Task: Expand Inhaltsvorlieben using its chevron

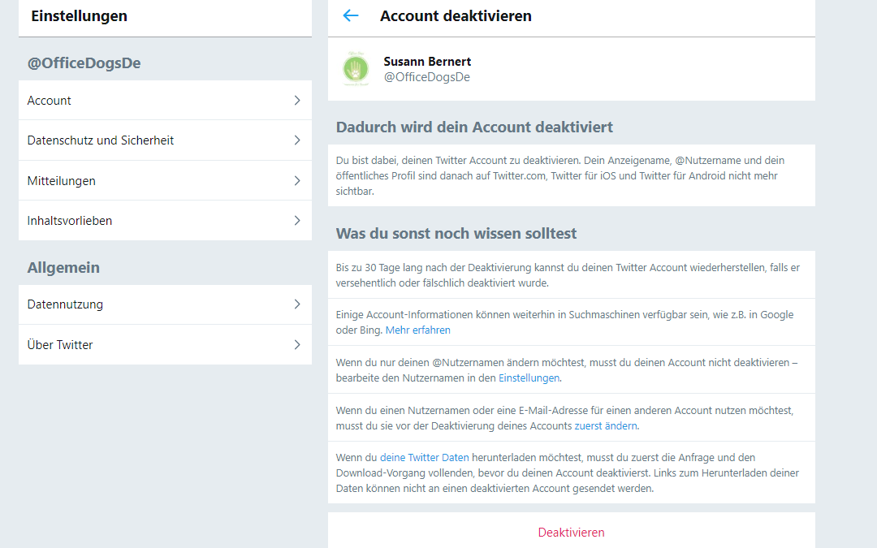Action: coord(297,221)
